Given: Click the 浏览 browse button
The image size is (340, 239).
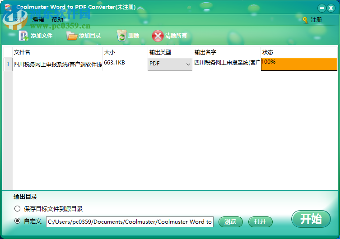Looking at the screenshot, I should tap(230, 222).
